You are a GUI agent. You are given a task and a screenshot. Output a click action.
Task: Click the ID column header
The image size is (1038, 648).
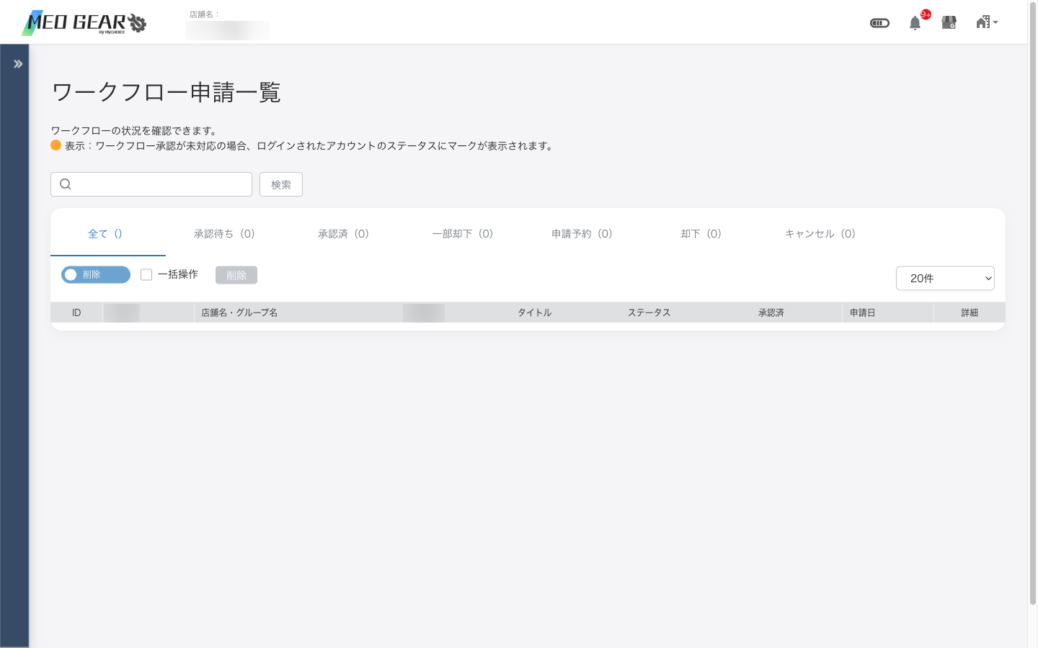coord(76,312)
